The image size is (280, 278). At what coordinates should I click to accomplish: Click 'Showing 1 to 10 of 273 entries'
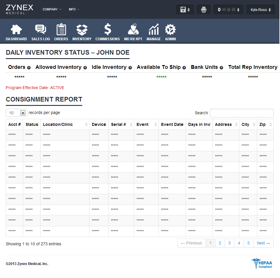point(33,244)
